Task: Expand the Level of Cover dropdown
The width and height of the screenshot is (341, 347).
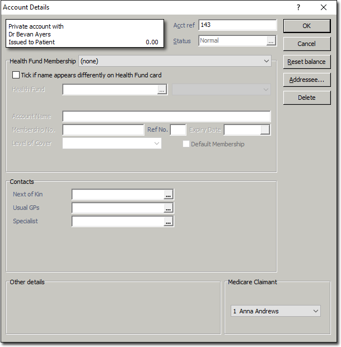Action: pyautogui.click(x=156, y=144)
